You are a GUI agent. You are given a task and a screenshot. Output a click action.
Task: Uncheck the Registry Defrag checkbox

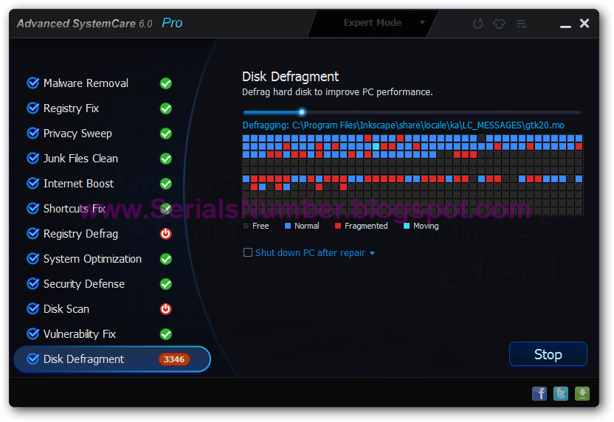[33, 233]
